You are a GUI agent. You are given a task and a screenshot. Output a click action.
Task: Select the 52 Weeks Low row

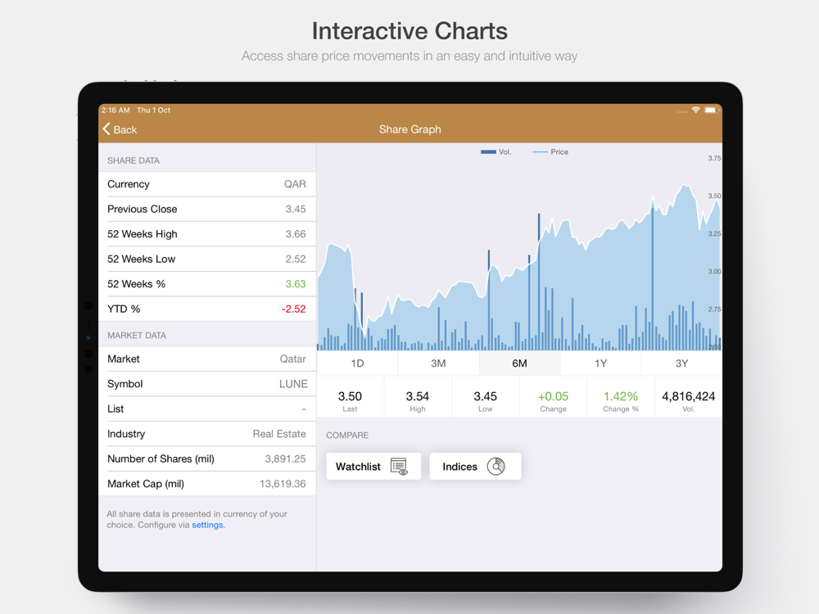coord(207,260)
